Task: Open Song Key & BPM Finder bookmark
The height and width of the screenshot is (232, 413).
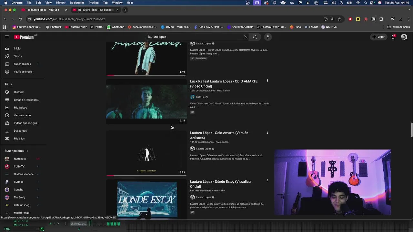Action: pos(208,27)
